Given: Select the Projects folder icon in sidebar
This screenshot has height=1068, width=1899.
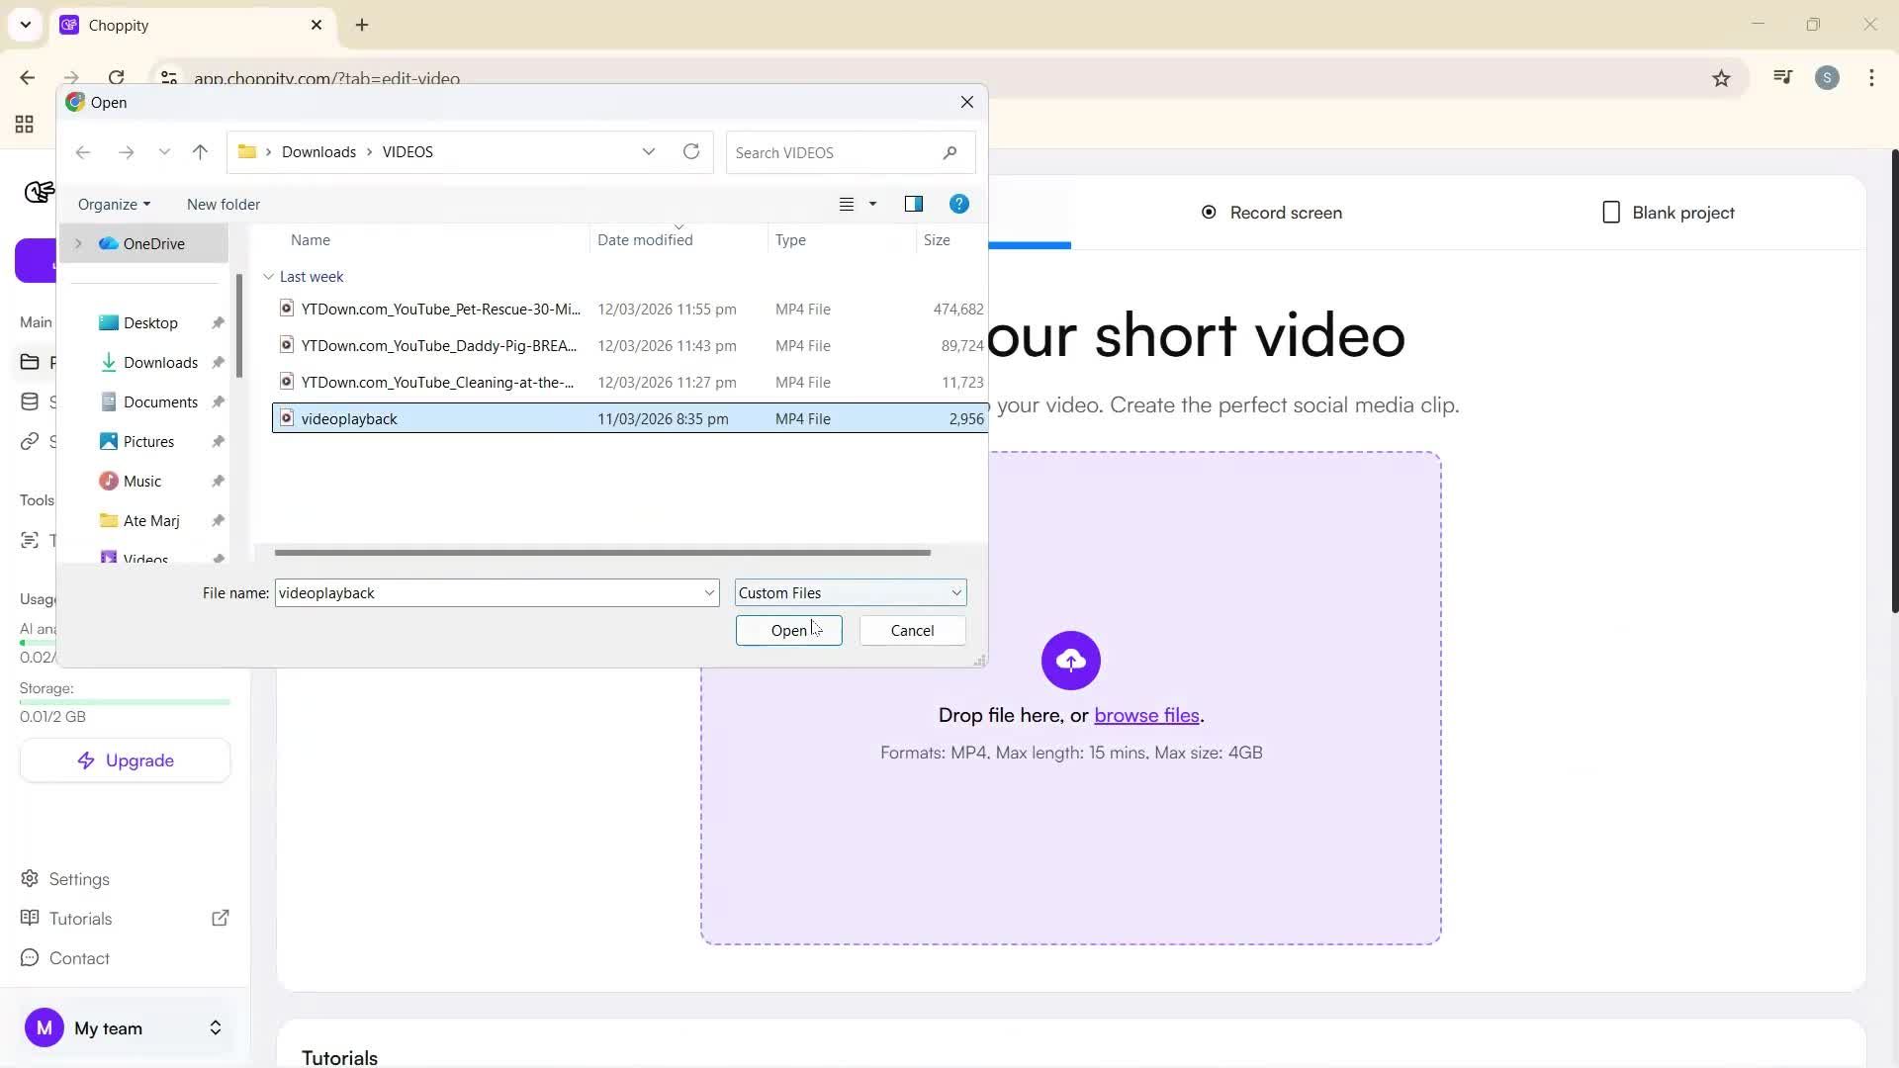Looking at the screenshot, I should pyautogui.click(x=31, y=362).
